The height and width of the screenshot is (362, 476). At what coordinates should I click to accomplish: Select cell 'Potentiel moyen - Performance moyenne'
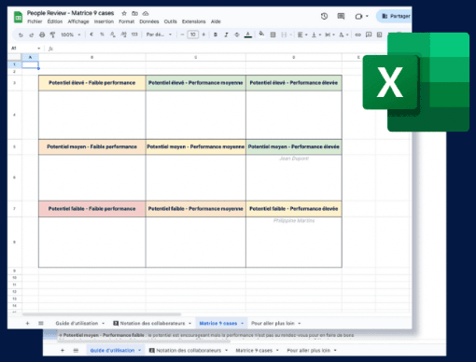tap(195, 146)
